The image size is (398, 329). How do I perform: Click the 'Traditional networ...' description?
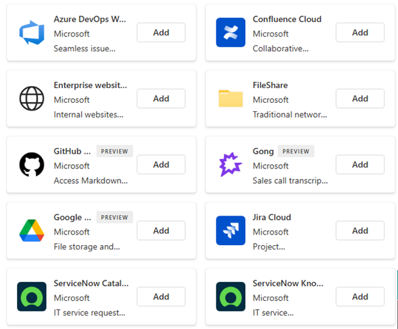pyautogui.click(x=290, y=115)
